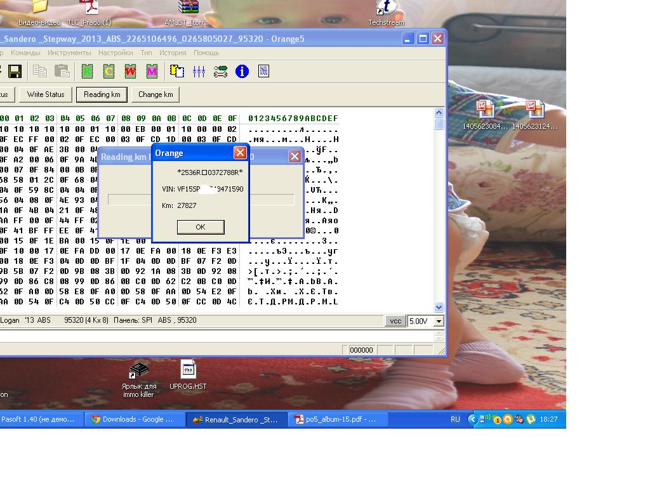650x487 pixels.
Task: Click the red W write chip icon
Action: click(x=130, y=71)
